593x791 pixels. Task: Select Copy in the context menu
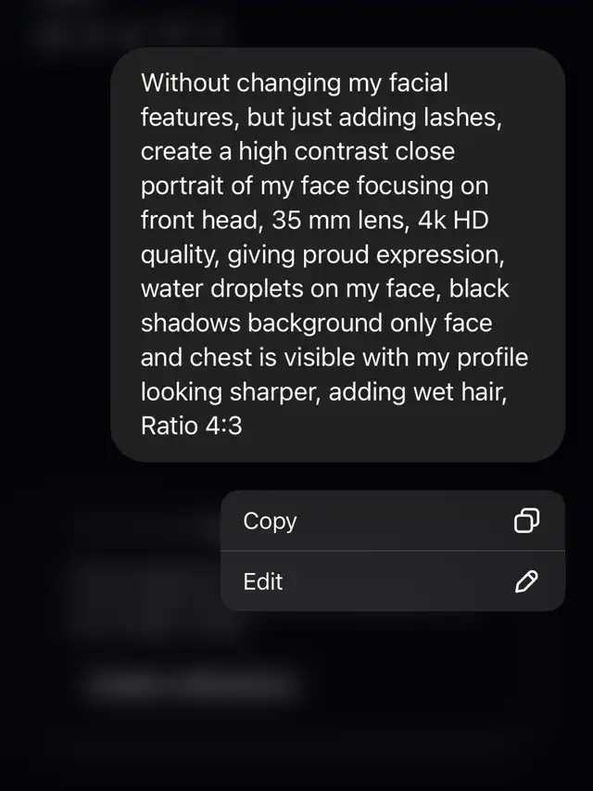393,520
